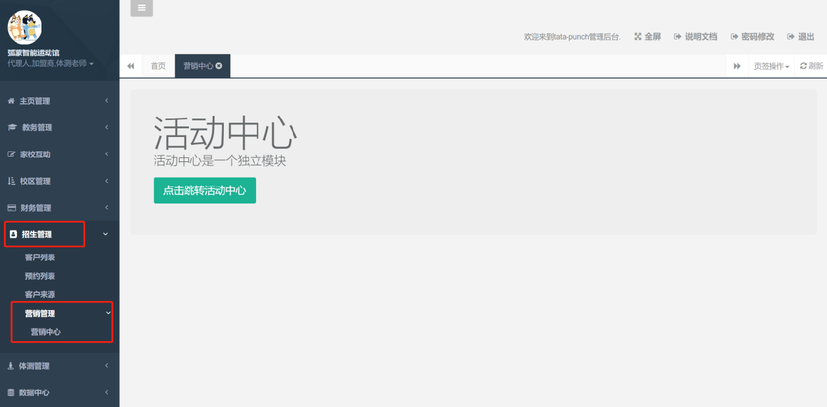
Task: Open 密码修改 password change link
Action: pyautogui.click(x=752, y=37)
